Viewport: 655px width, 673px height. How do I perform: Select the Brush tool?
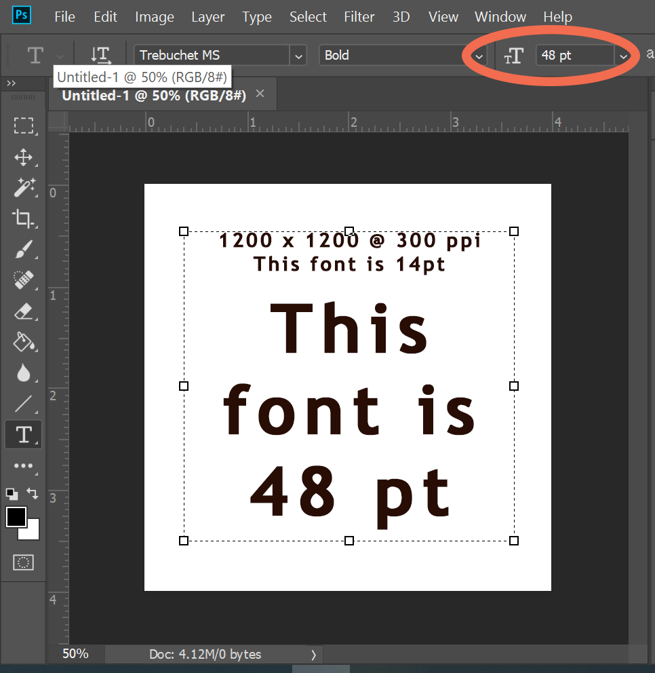click(24, 249)
